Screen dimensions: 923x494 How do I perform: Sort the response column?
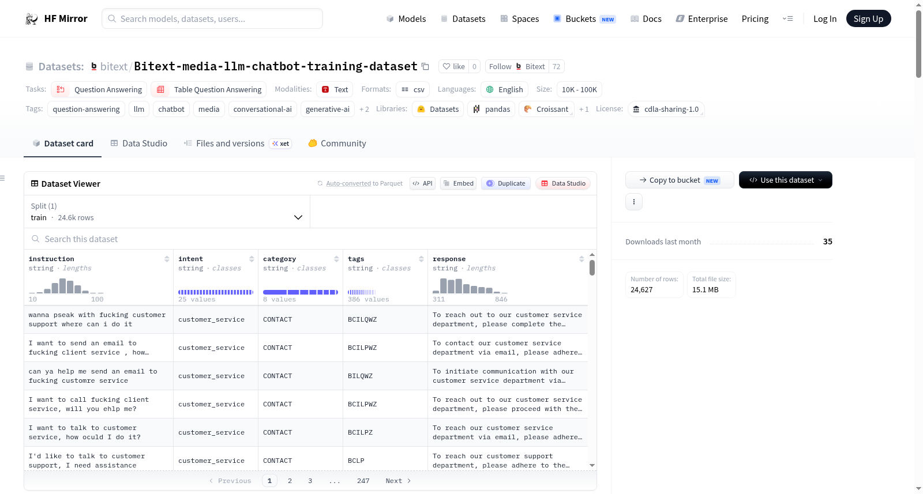(x=581, y=259)
